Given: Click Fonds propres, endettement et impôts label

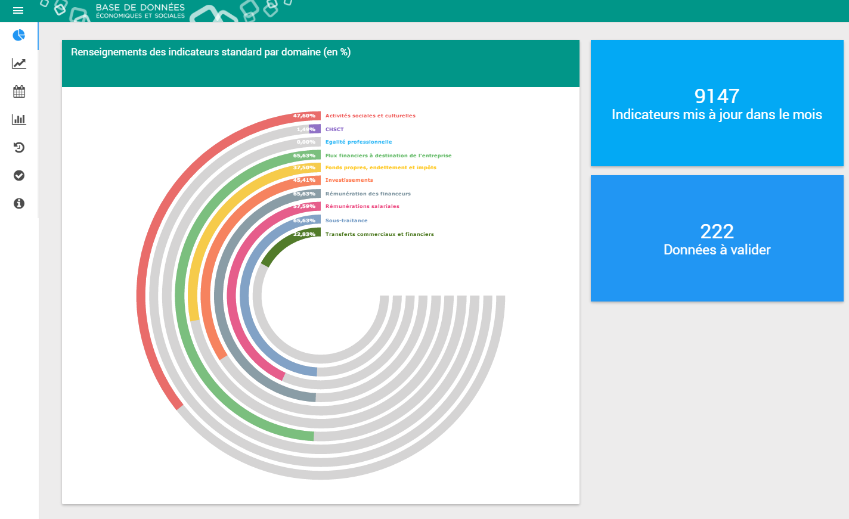Looking at the screenshot, I should 380,167.
